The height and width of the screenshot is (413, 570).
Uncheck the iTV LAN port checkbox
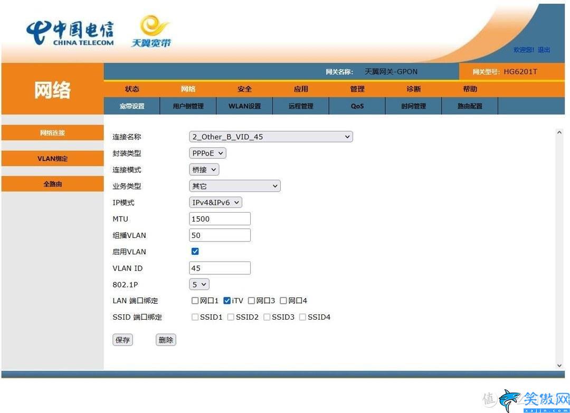227,301
